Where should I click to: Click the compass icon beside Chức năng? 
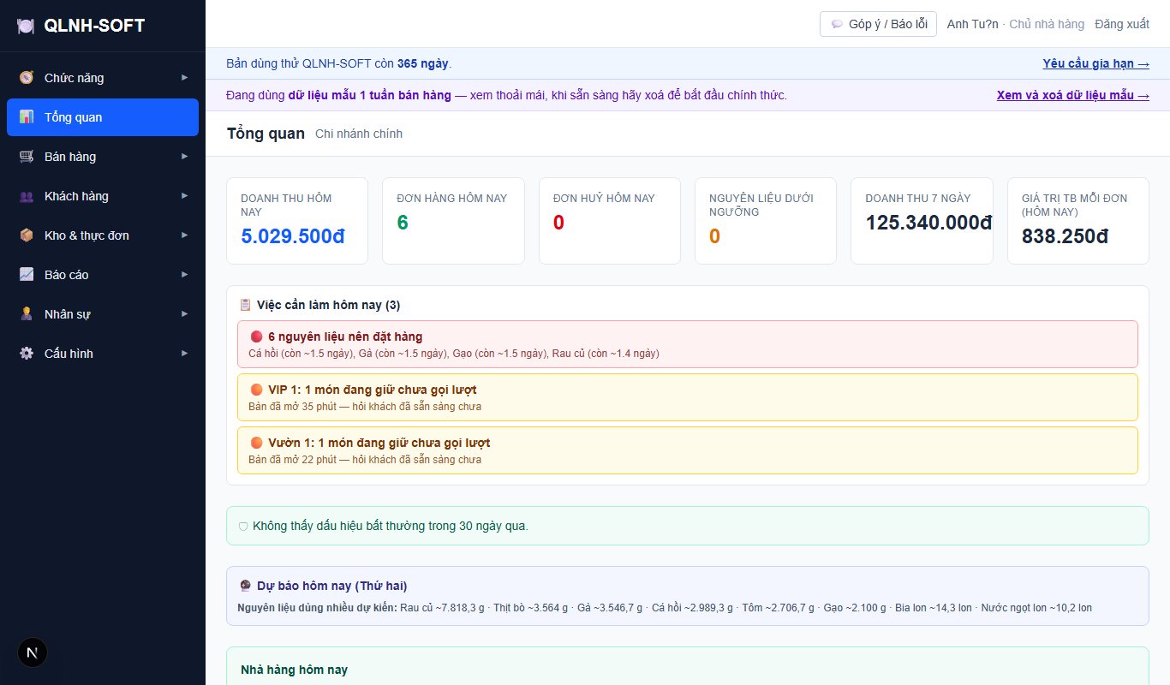coord(27,78)
